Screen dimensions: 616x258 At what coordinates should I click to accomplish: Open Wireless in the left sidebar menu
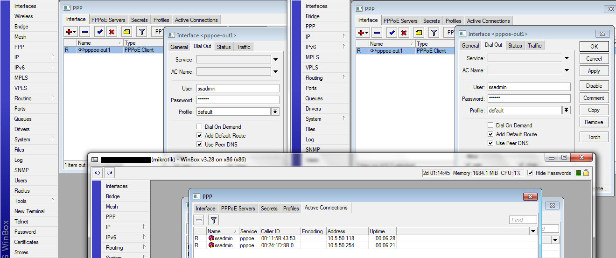24,16
